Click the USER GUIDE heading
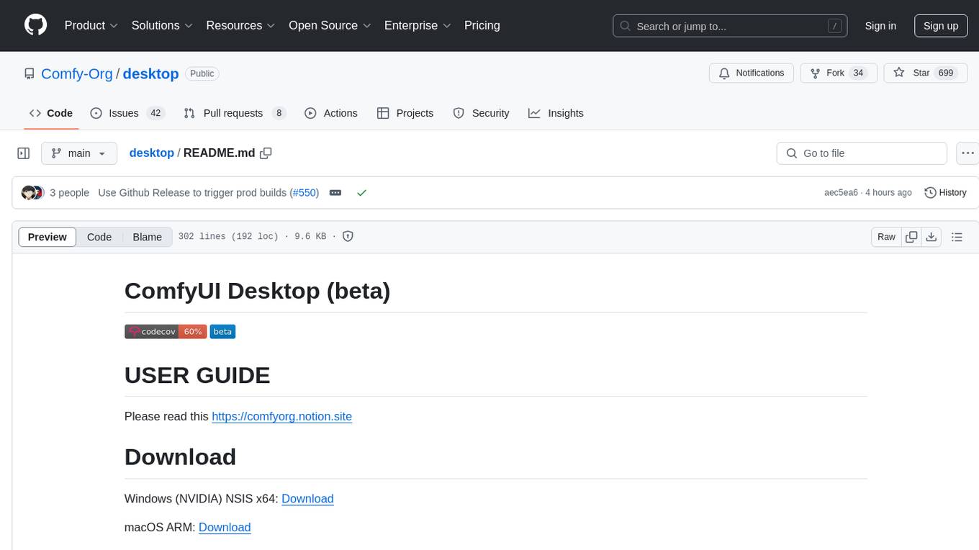The image size is (979, 550). click(197, 375)
